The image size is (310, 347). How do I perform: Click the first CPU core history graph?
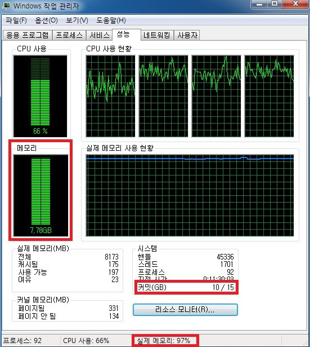coord(110,96)
